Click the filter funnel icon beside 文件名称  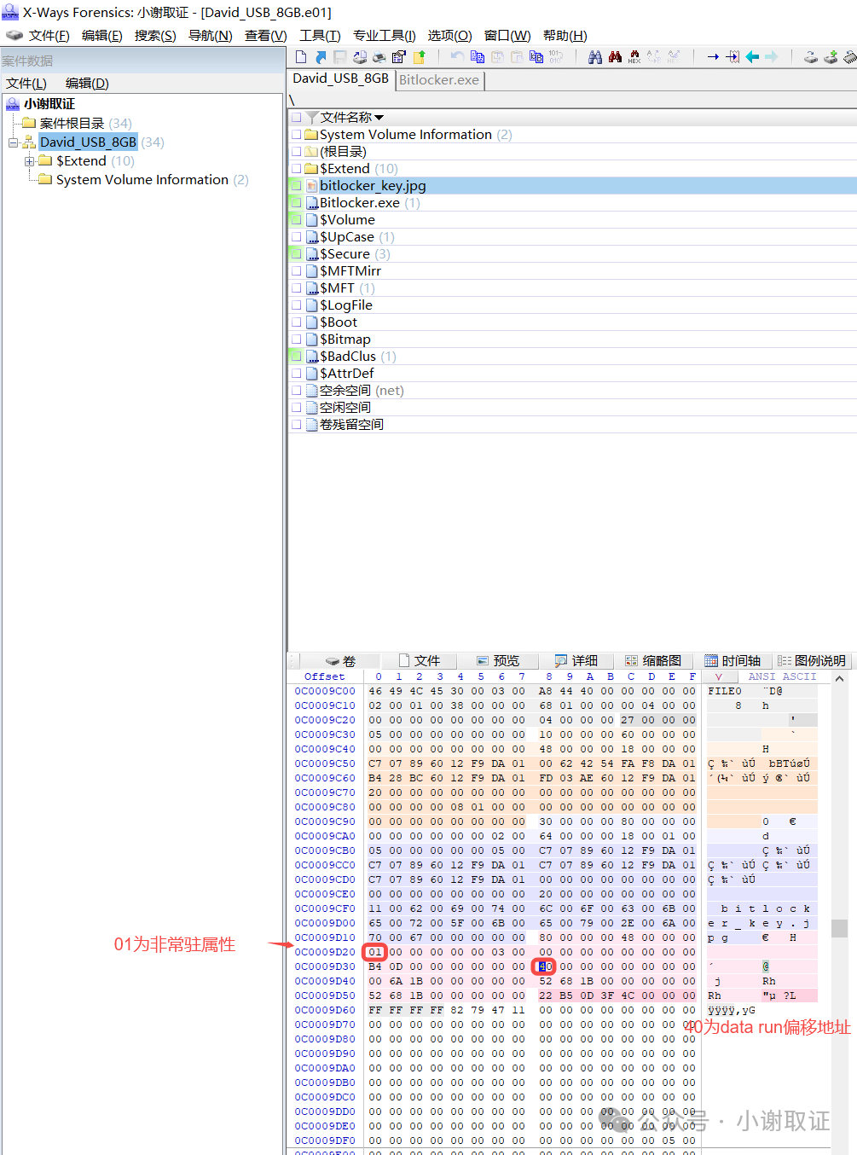click(312, 117)
